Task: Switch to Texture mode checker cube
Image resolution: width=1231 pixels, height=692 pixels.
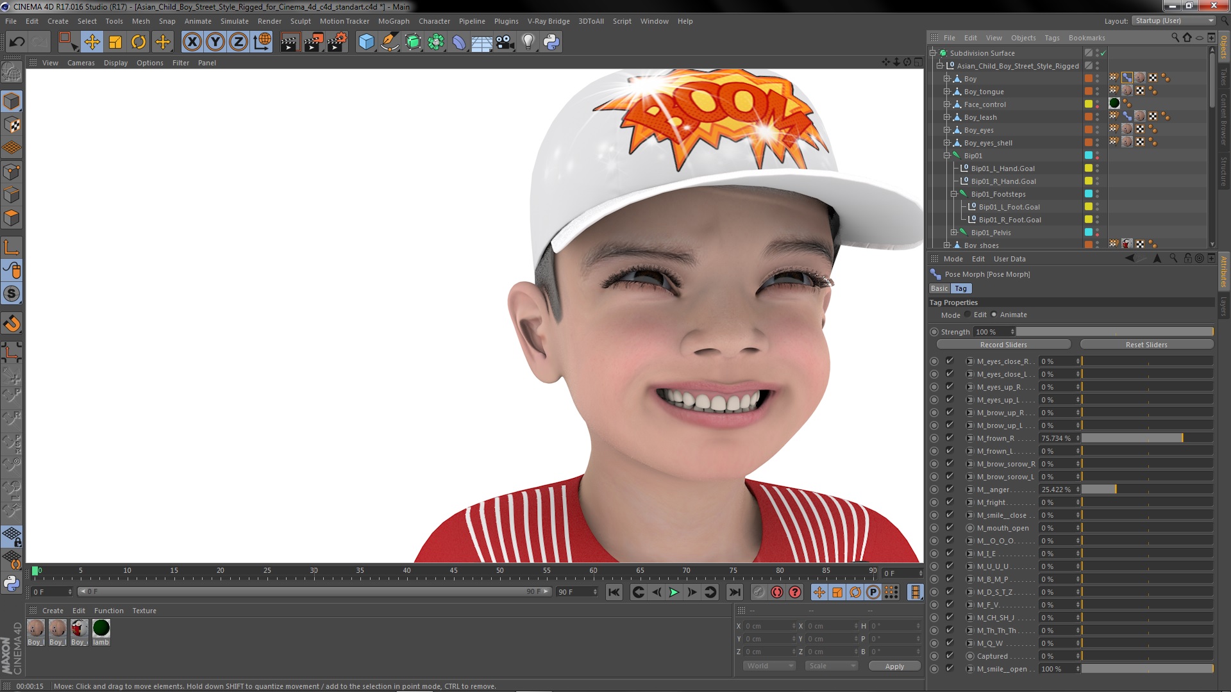Action: pyautogui.click(x=12, y=125)
